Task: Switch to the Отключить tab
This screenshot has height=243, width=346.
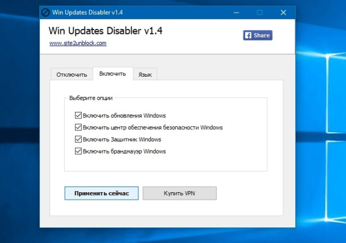Action: click(72, 74)
